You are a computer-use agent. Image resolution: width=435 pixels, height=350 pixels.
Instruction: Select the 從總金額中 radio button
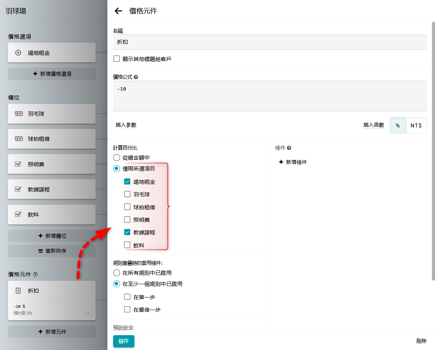(x=117, y=157)
